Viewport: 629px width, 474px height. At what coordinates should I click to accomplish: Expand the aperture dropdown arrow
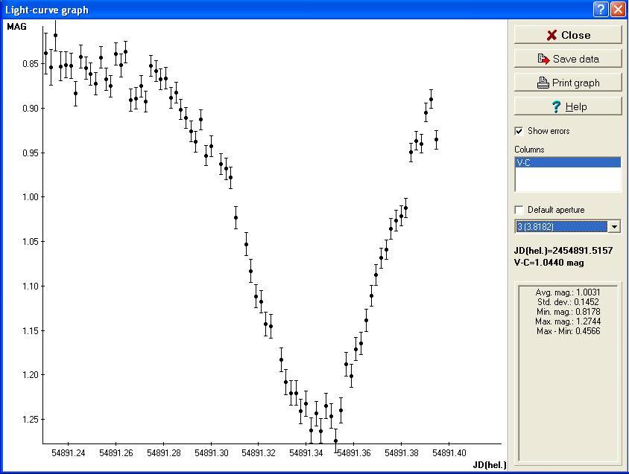pos(614,227)
